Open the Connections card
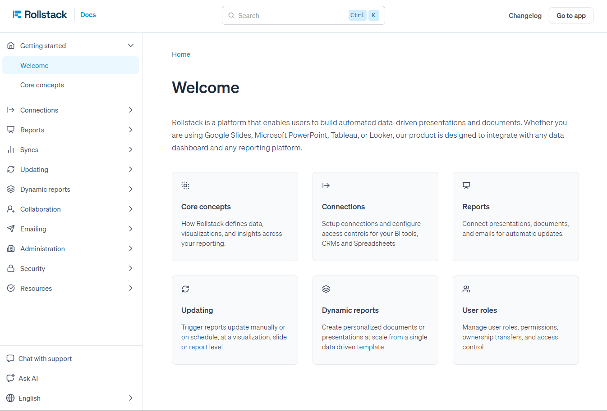This screenshot has width=607, height=411. [x=375, y=217]
